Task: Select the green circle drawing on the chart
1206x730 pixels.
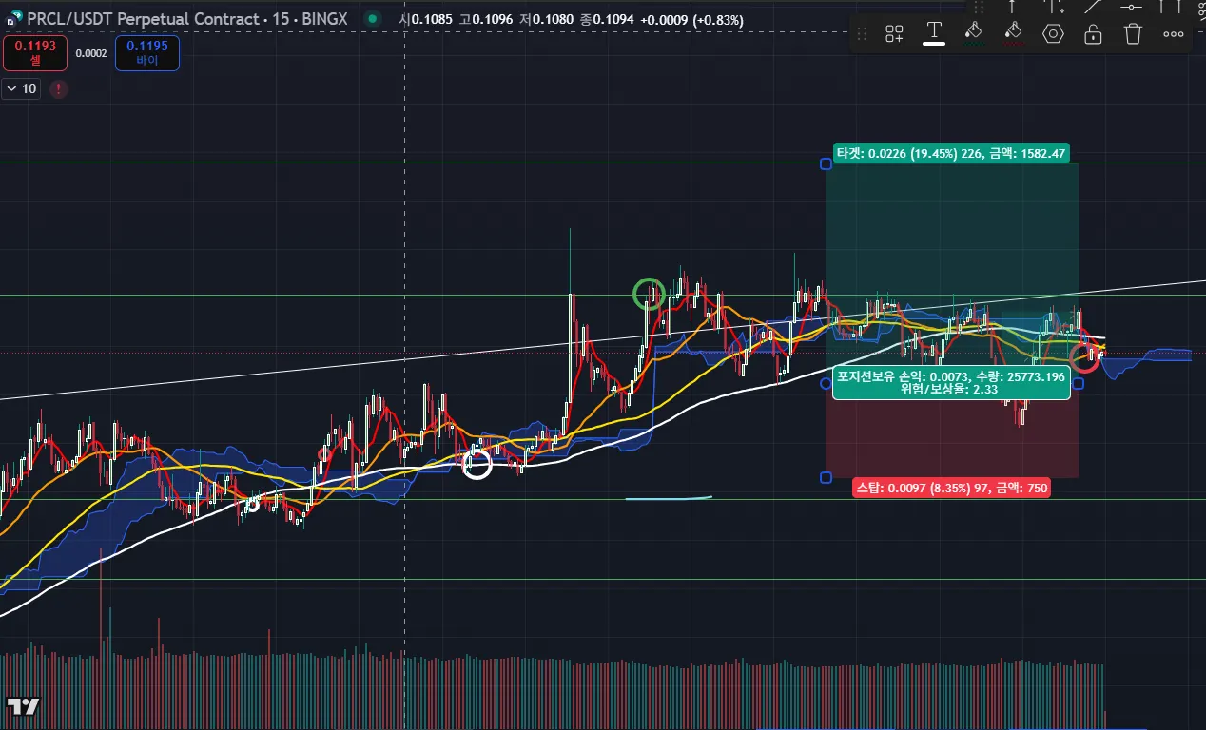Action: [x=649, y=294]
